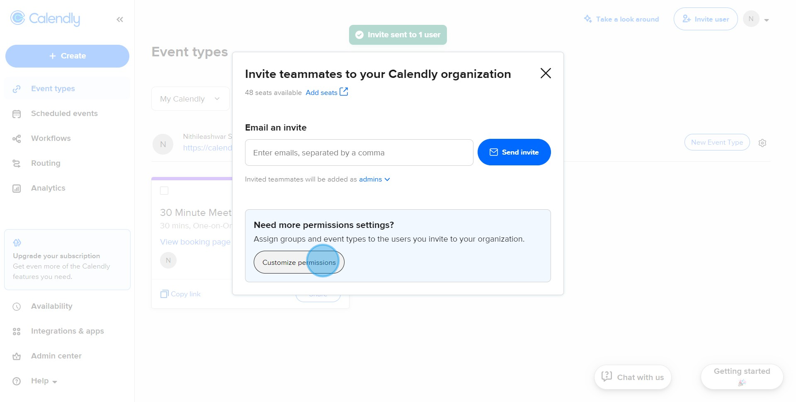Click the email invite input field
This screenshot has height=402, width=796.
click(359, 153)
